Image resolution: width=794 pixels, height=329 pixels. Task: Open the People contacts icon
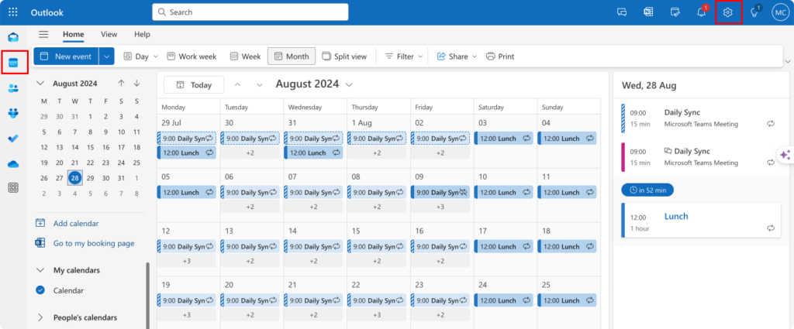coord(13,88)
